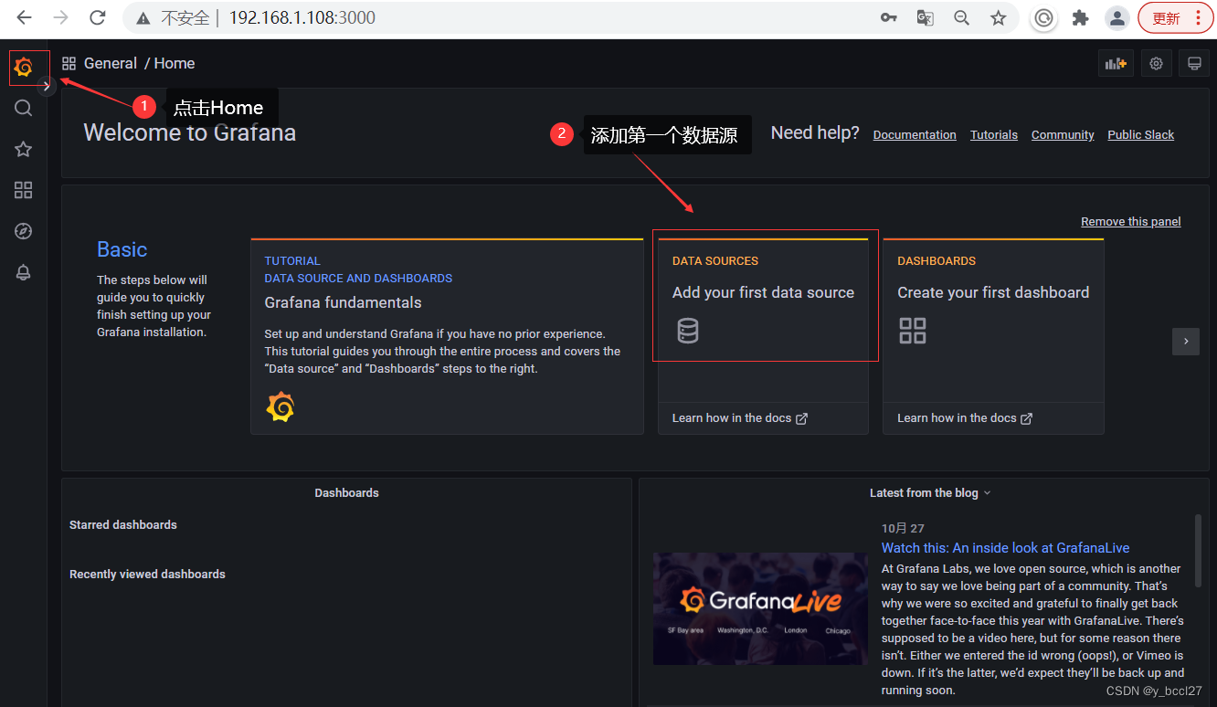Open the search dashboards magnifier icon

[x=24, y=108]
